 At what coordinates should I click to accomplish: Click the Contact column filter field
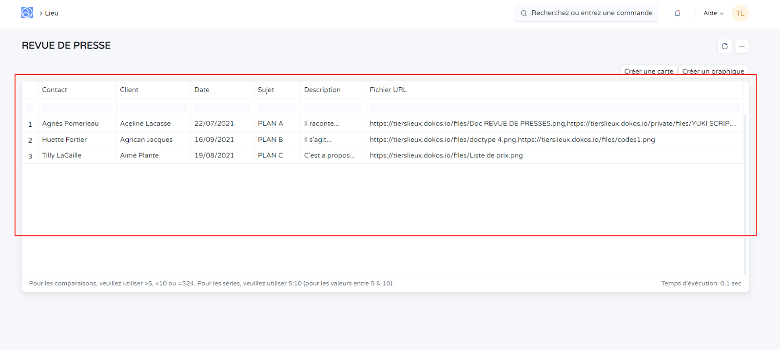tap(77, 107)
